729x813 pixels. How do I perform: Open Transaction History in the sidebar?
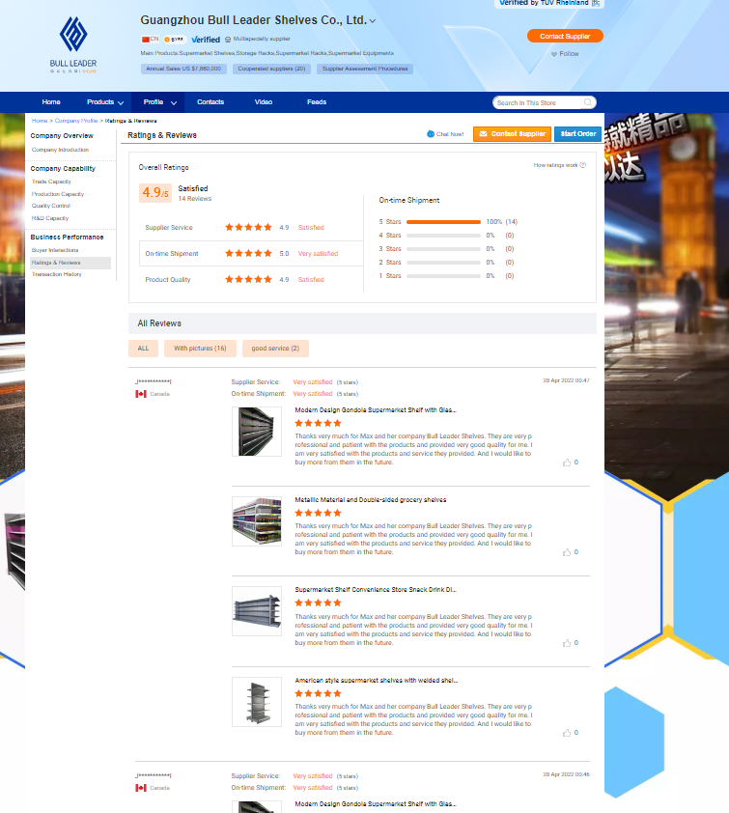[57, 274]
